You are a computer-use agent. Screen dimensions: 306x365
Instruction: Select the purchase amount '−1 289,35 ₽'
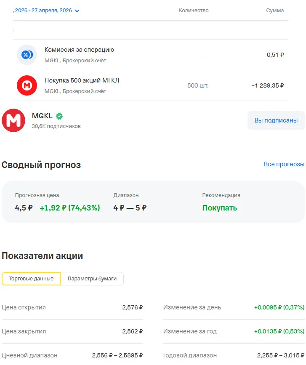click(267, 85)
